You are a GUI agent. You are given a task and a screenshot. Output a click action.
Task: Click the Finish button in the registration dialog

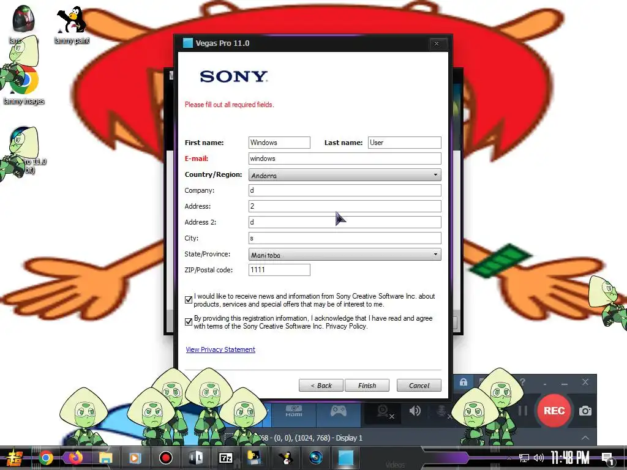(x=367, y=386)
